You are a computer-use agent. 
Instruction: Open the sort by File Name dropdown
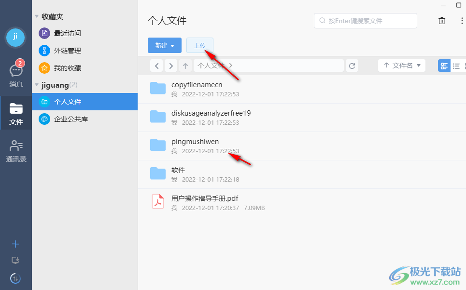pyautogui.click(x=402, y=66)
